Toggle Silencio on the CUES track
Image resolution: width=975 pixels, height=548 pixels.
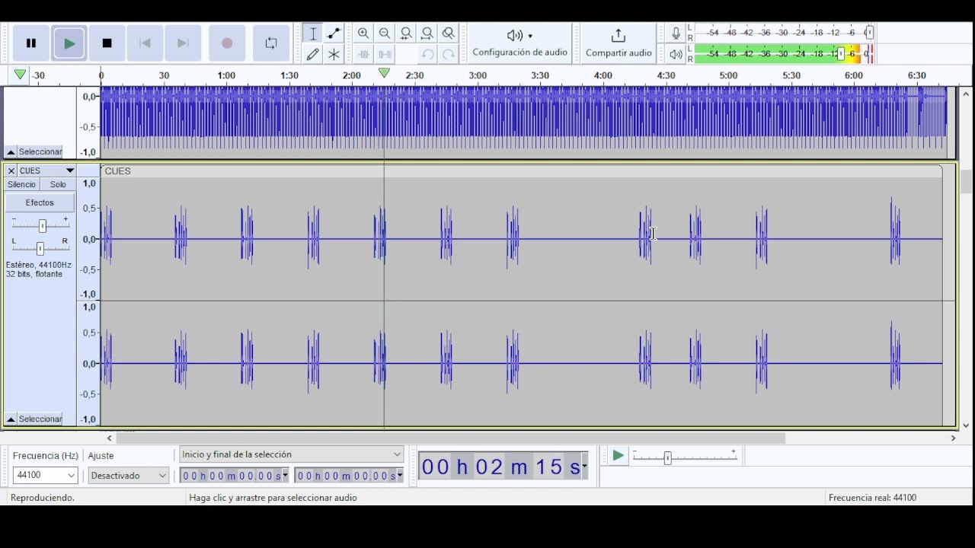pyautogui.click(x=21, y=184)
